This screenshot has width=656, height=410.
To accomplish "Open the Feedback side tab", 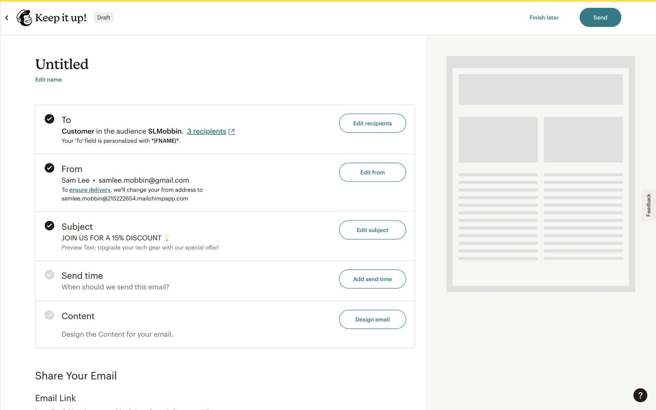I will coord(648,205).
